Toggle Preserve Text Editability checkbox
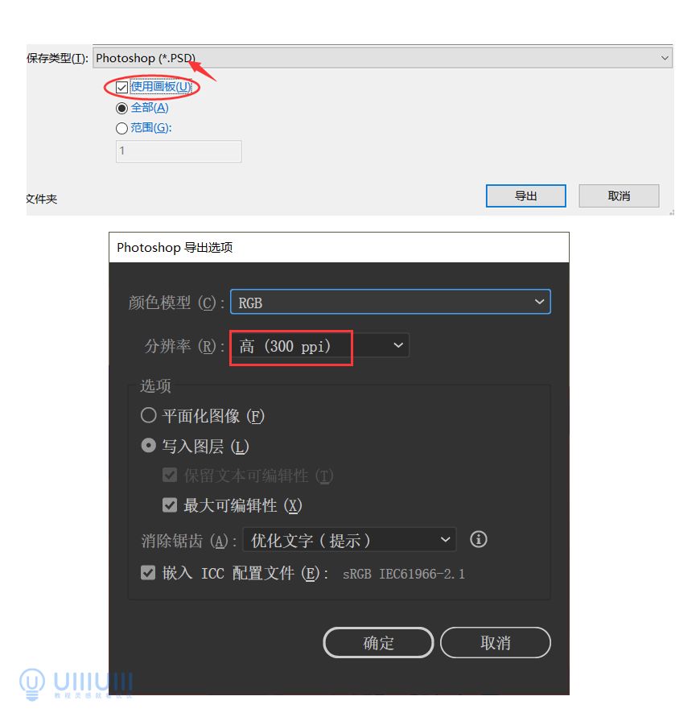The height and width of the screenshot is (721, 700). 170,476
